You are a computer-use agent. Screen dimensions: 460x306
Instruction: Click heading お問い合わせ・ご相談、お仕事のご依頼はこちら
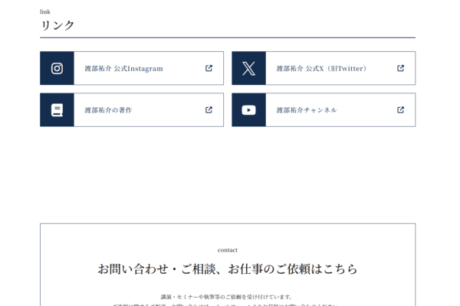tap(228, 269)
